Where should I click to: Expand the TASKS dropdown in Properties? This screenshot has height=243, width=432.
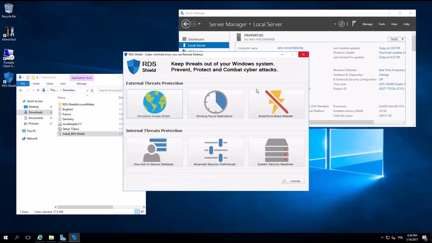(397, 39)
